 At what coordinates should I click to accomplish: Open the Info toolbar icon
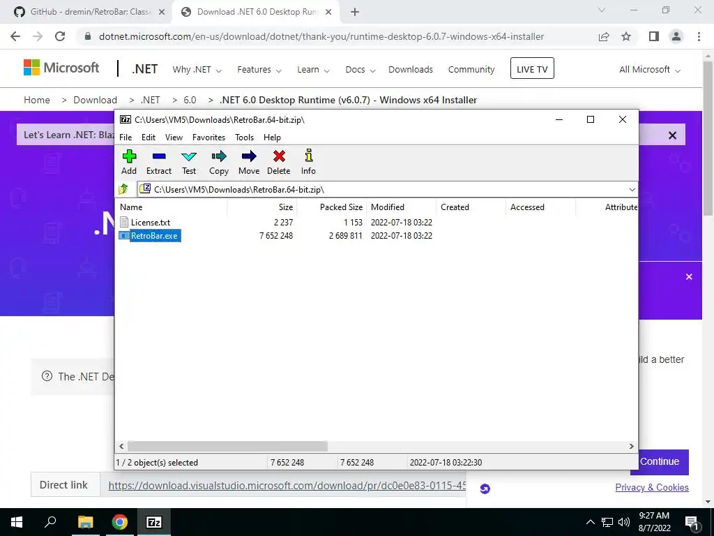pyautogui.click(x=308, y=162)
